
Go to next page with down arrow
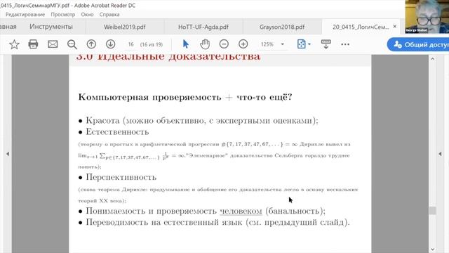(111, 44)
